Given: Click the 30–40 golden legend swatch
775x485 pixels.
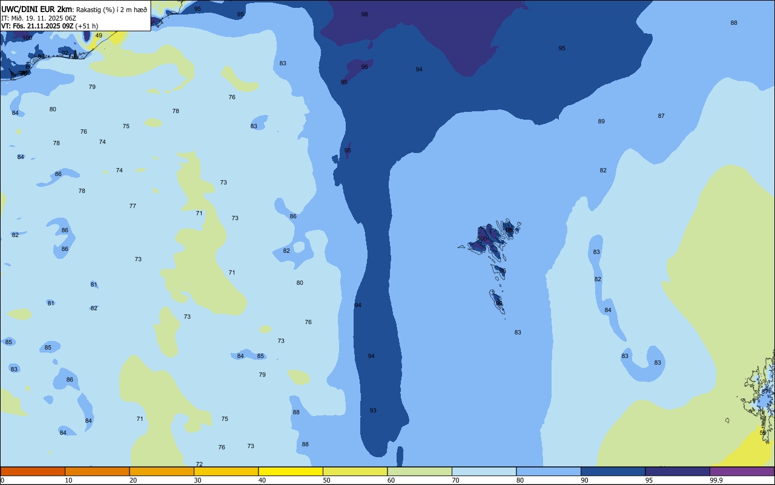Looking at the screenshot, I should [226, 471].
